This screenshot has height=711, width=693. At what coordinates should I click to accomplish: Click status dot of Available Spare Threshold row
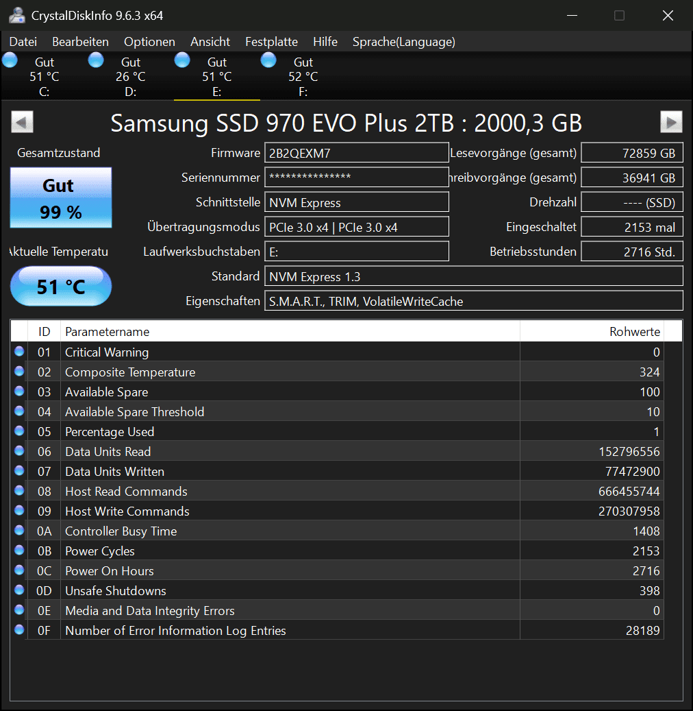pos(19,411)
